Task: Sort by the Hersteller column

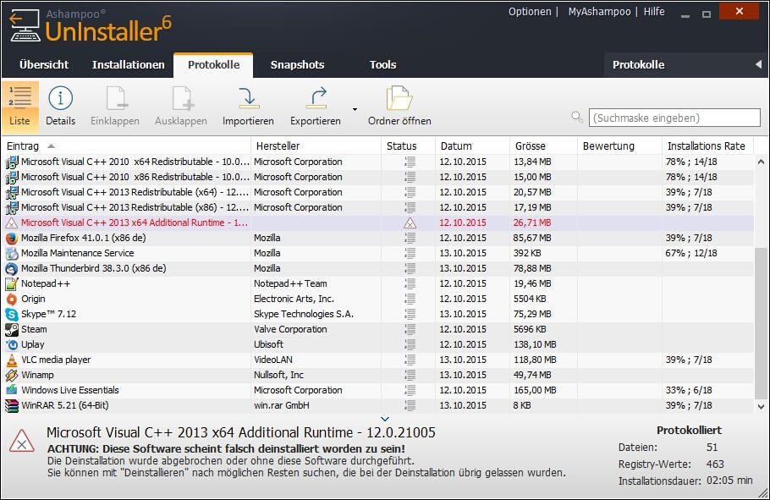Action: click(316, 146)
